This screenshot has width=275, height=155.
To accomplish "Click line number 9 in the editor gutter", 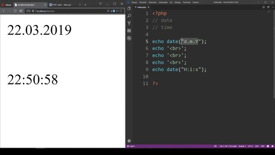I will pos(147,69).
